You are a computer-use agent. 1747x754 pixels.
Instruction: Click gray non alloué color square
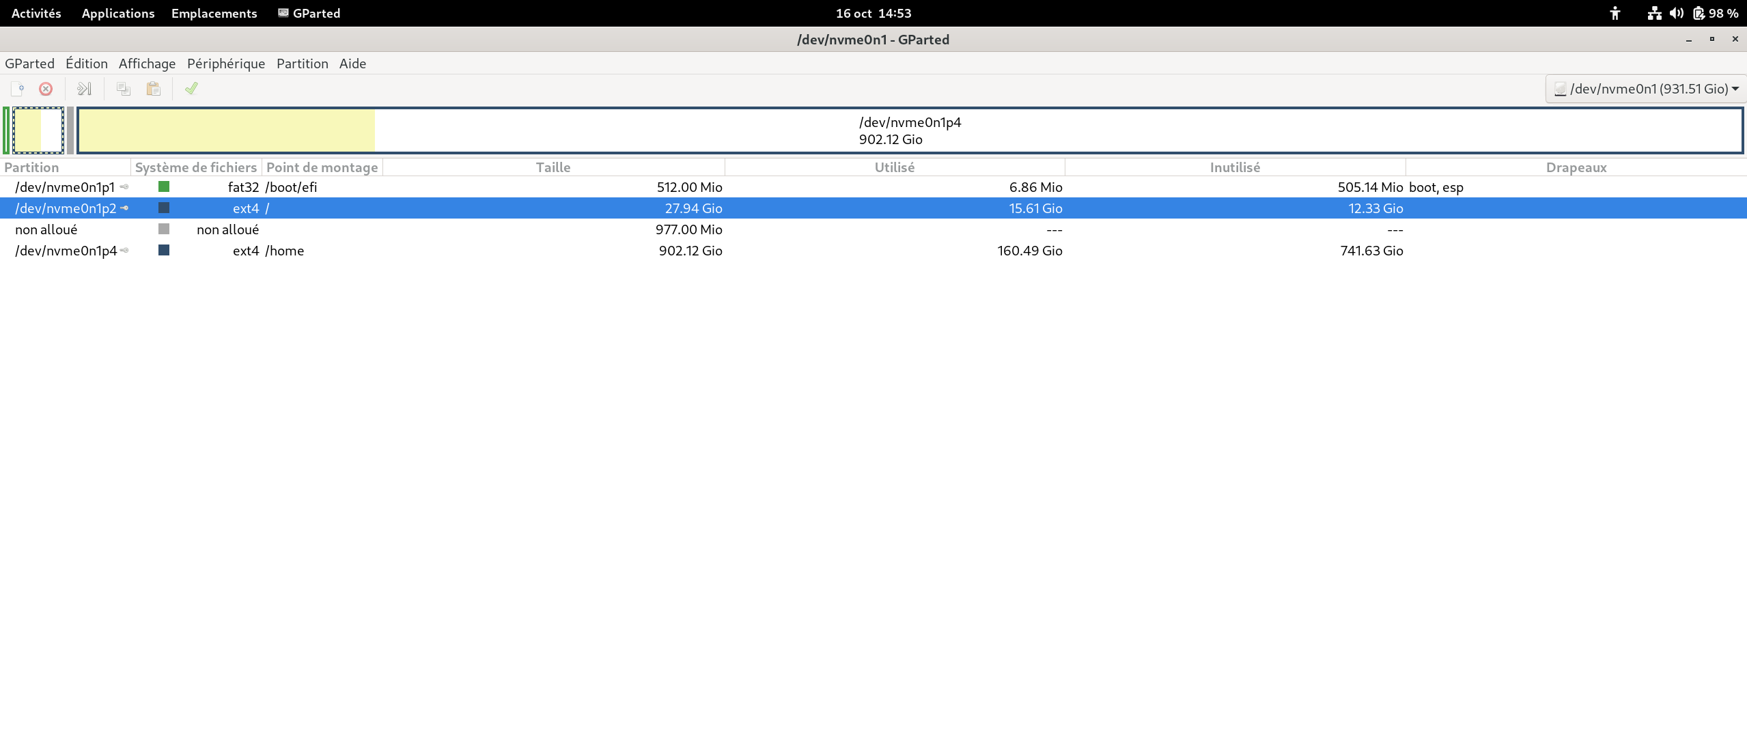click(164, 229)
